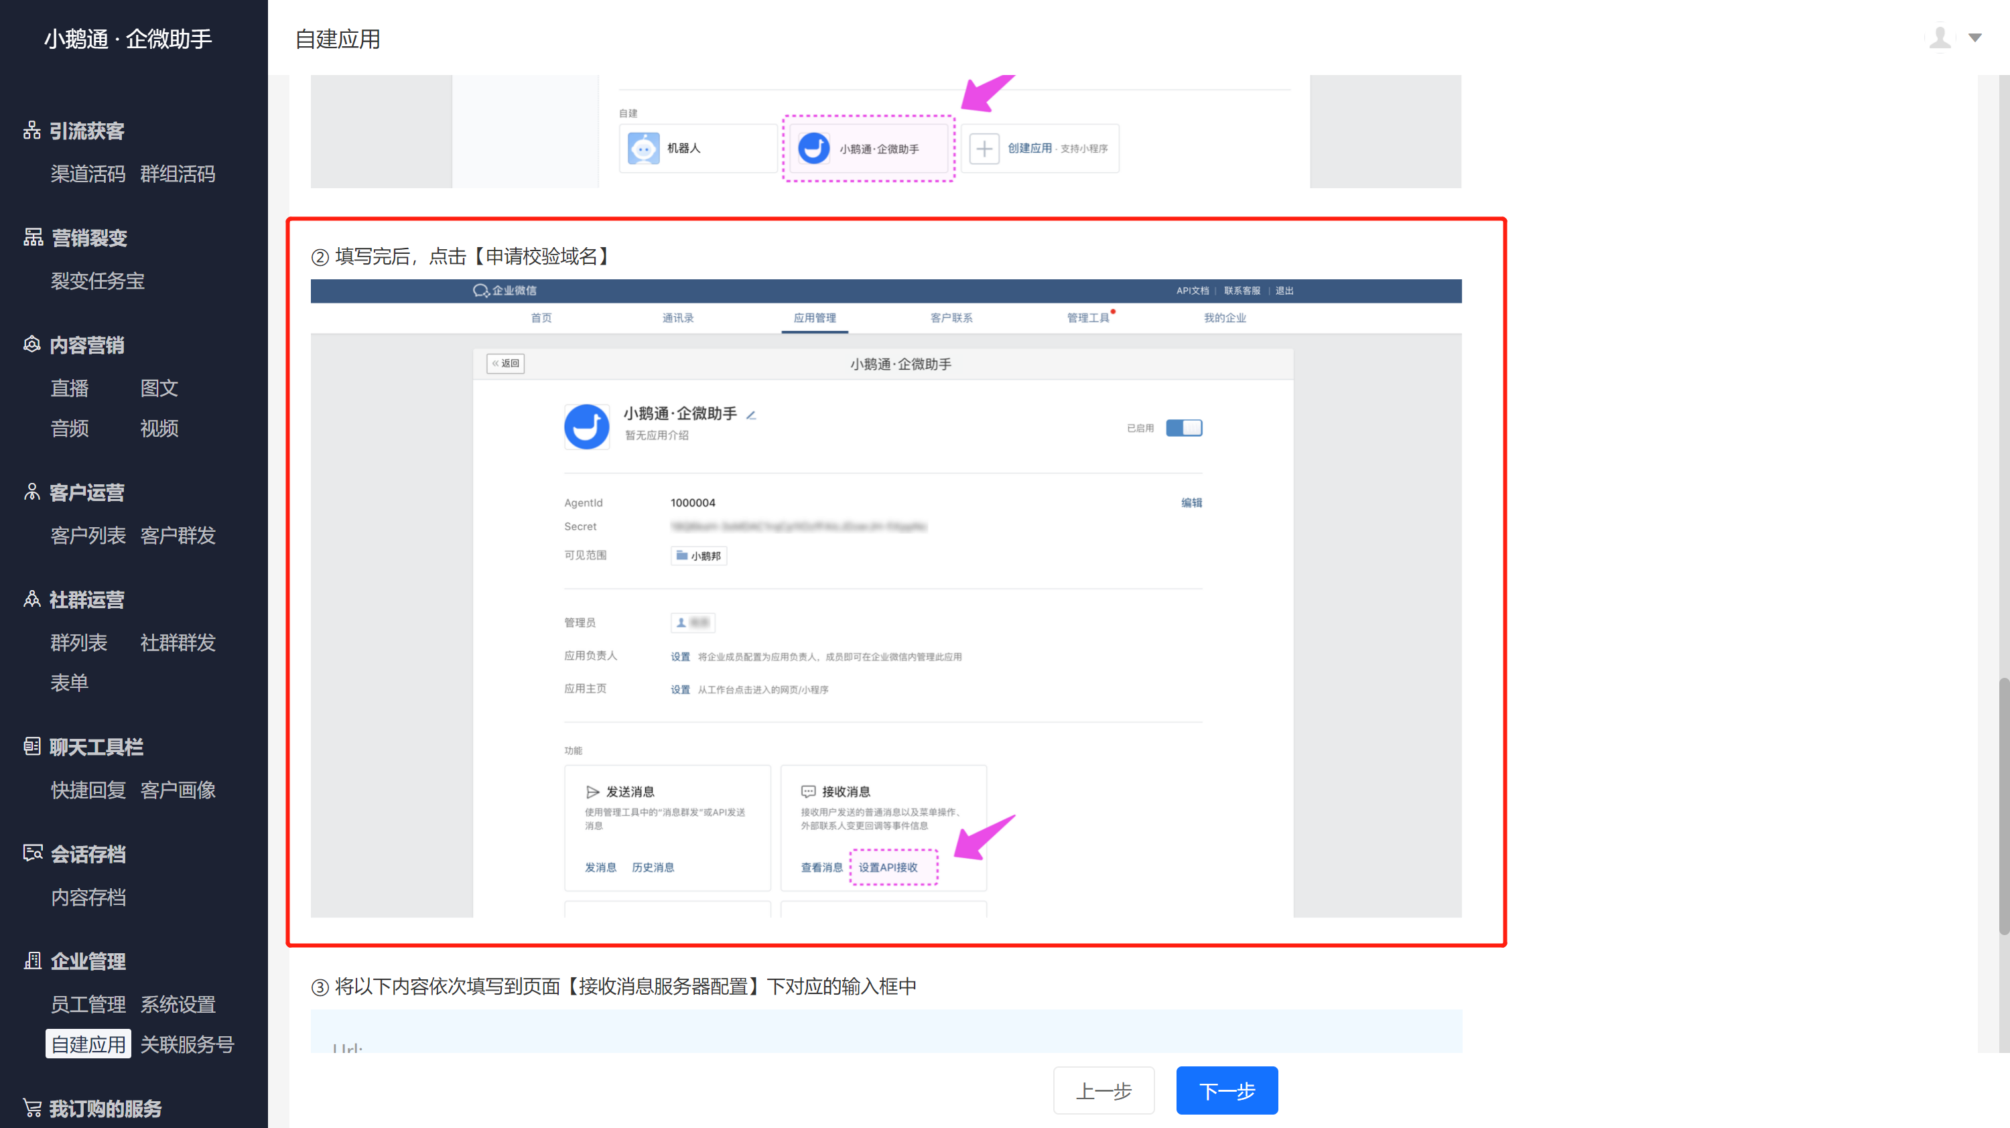Go to 快捷回复
The height and width of the screenshot is (1128, 2010).
tap(88, 790)
